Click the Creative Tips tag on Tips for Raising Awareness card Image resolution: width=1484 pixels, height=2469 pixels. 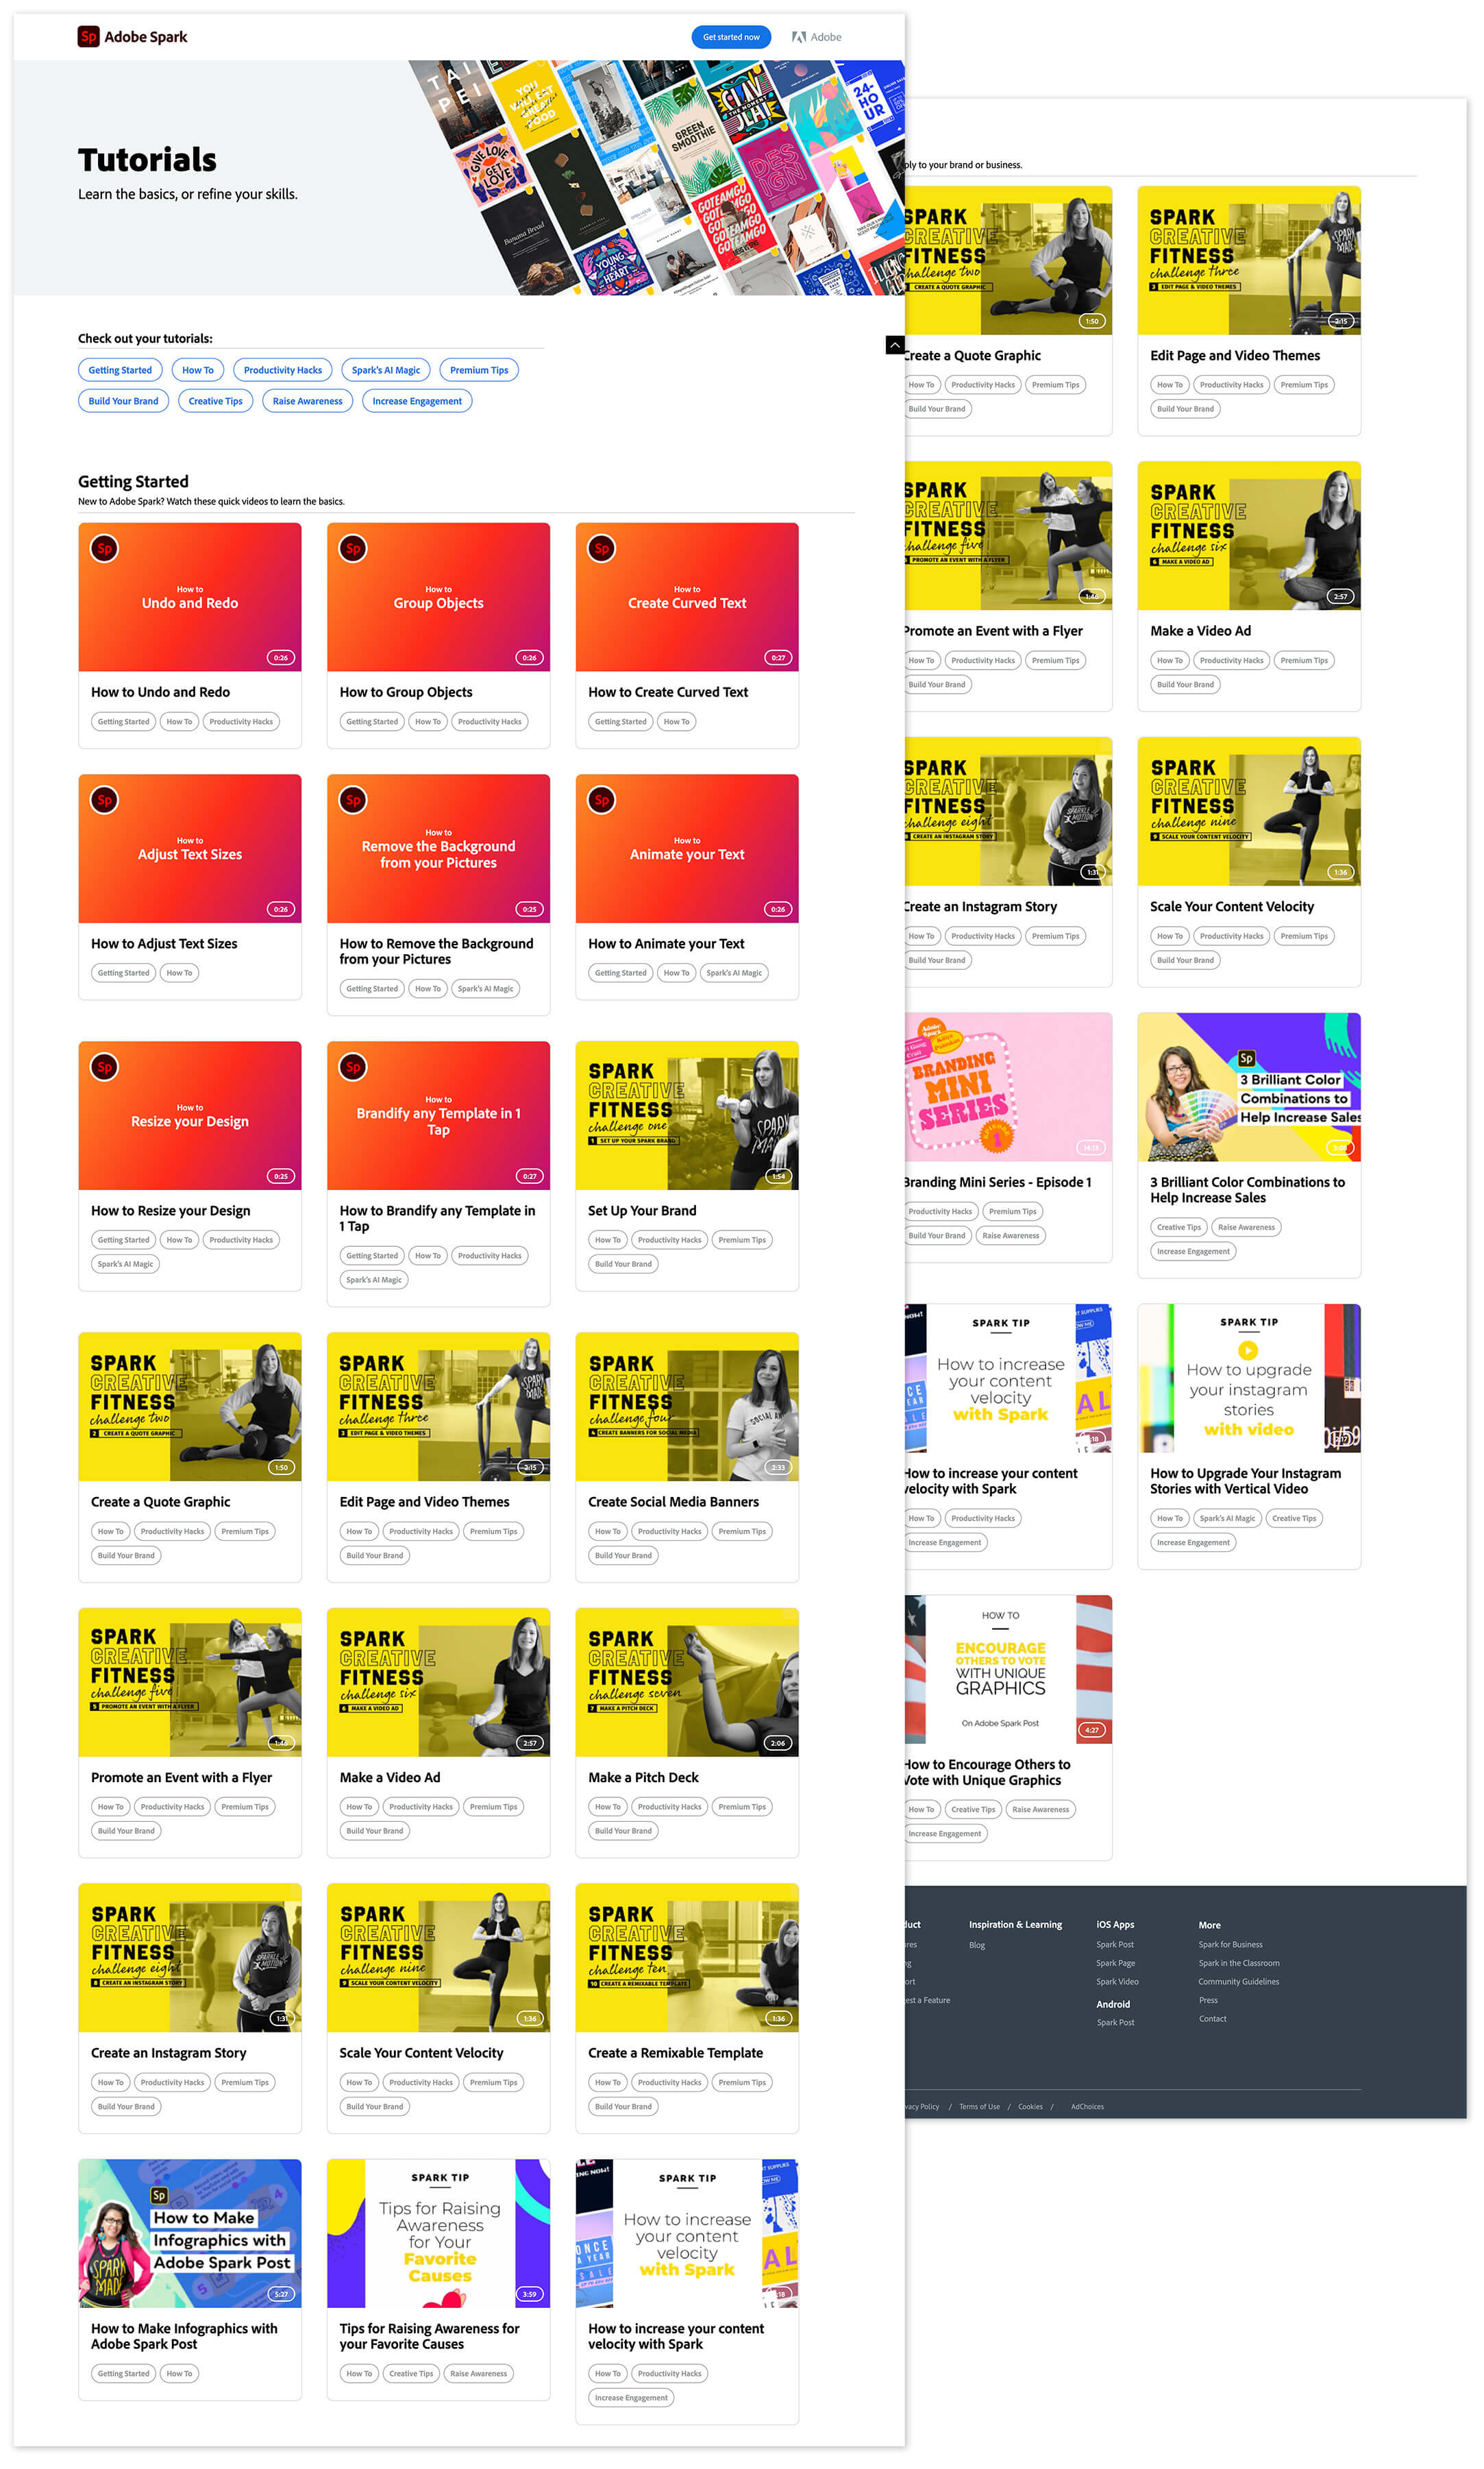point(411,2373)
